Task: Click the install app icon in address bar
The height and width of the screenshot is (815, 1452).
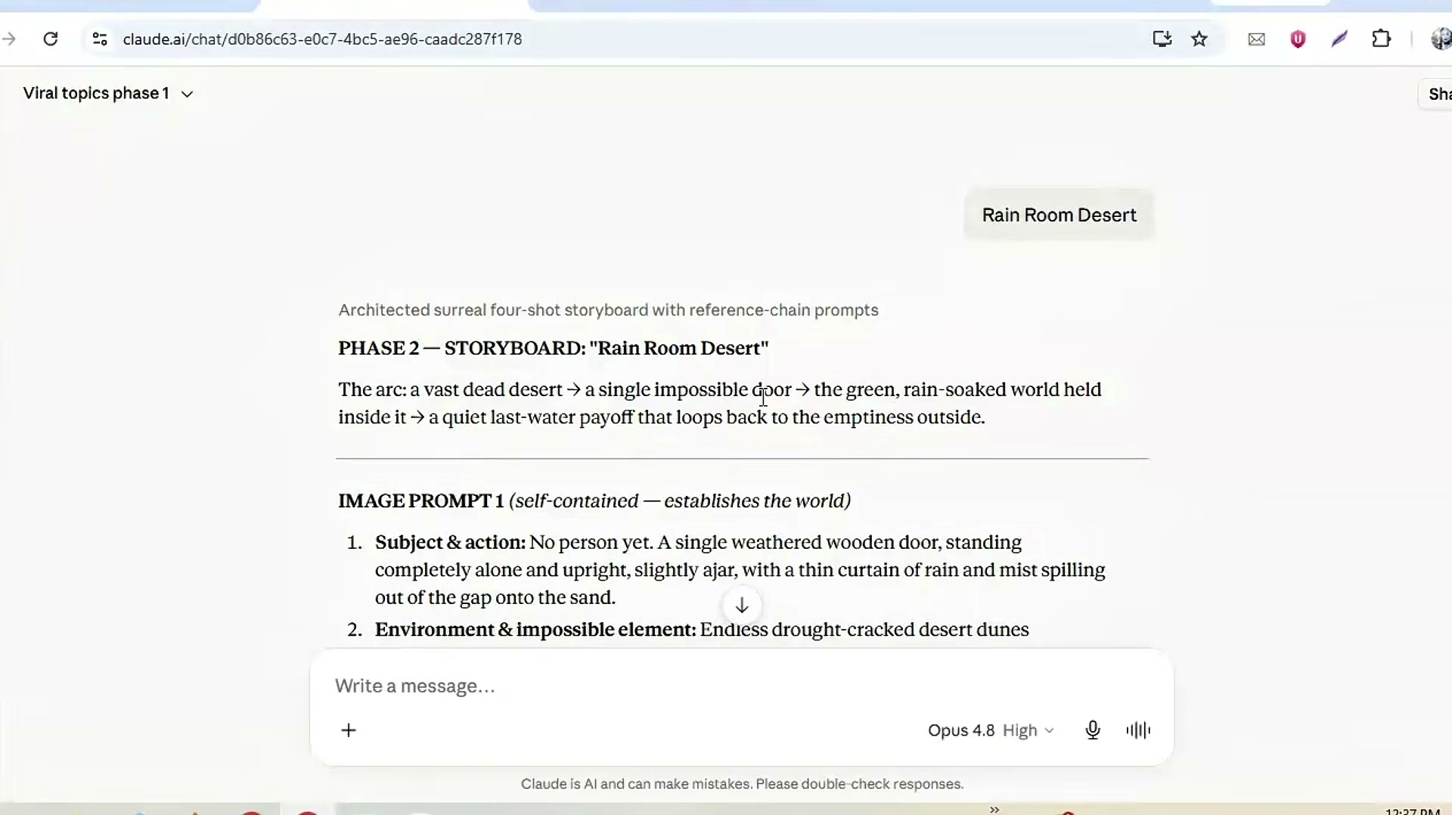Action: [1162, 39]
